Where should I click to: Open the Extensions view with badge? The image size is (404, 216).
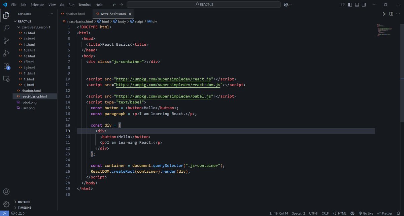click(6, 66)
